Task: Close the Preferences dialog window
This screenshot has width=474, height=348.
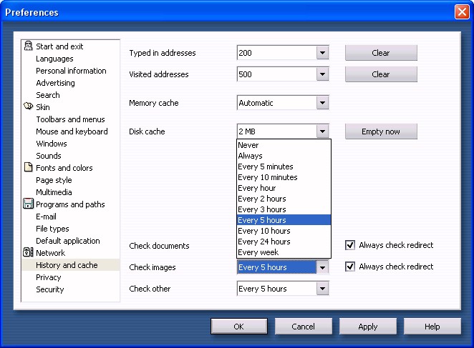Action: click(x=461, y=12)
